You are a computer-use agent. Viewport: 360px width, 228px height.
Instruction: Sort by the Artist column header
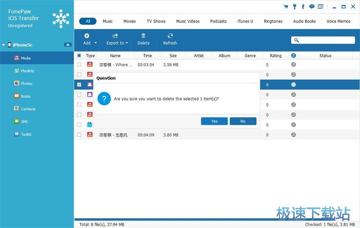tap(199, 56)
